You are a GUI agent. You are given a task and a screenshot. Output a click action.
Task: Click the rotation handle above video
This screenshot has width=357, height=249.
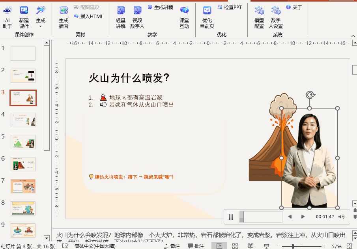tap(310, 95)
